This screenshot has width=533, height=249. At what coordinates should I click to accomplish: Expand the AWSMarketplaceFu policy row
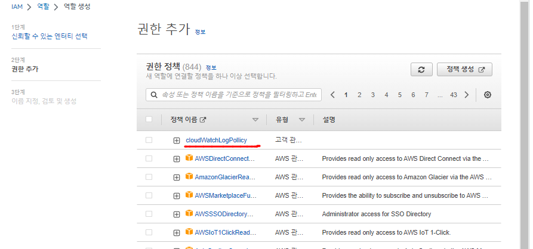177,196
